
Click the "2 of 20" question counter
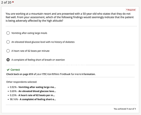6,3
